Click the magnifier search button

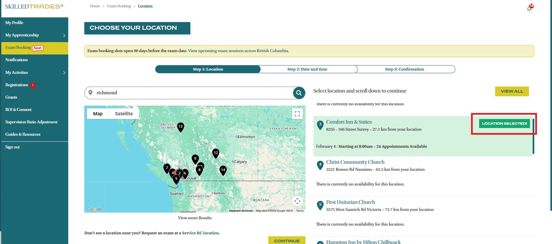point(299,93)
